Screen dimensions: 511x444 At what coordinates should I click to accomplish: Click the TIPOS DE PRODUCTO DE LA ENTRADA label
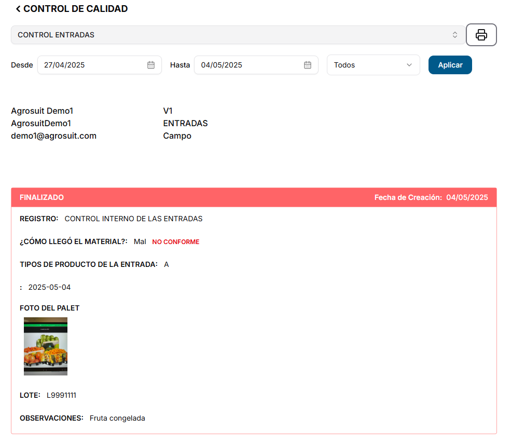coord(89,264)
